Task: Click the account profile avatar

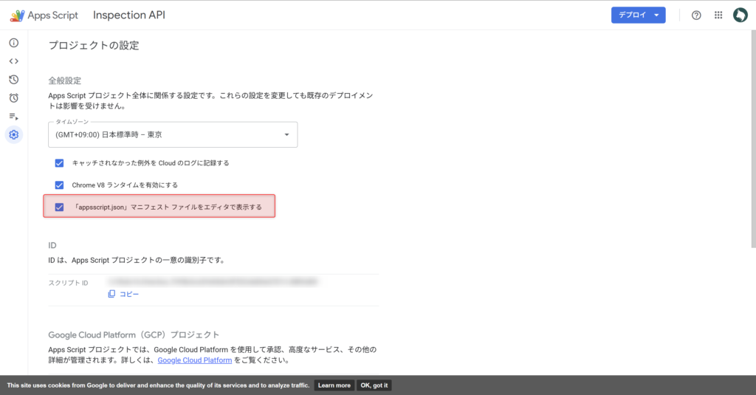Action: [740, 16]
